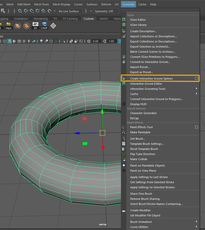Select Character Generator under Cloud Services
The width and height of the screenshot is (205, 230).
pyautogui.click(x=143, y=113)
